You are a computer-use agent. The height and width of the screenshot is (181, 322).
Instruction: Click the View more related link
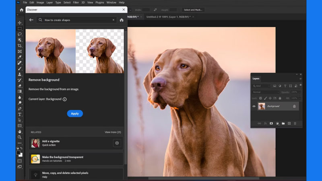[x=113, y=132]
